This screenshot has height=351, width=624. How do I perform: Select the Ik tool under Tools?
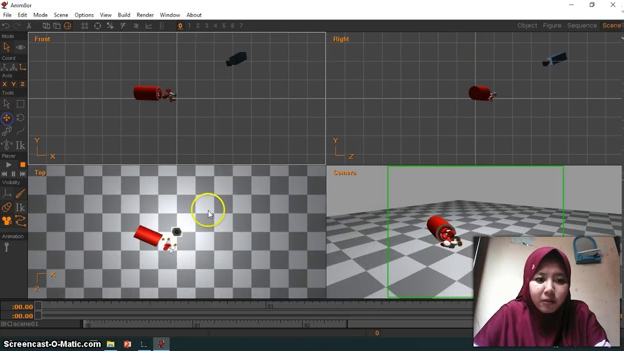20,145
